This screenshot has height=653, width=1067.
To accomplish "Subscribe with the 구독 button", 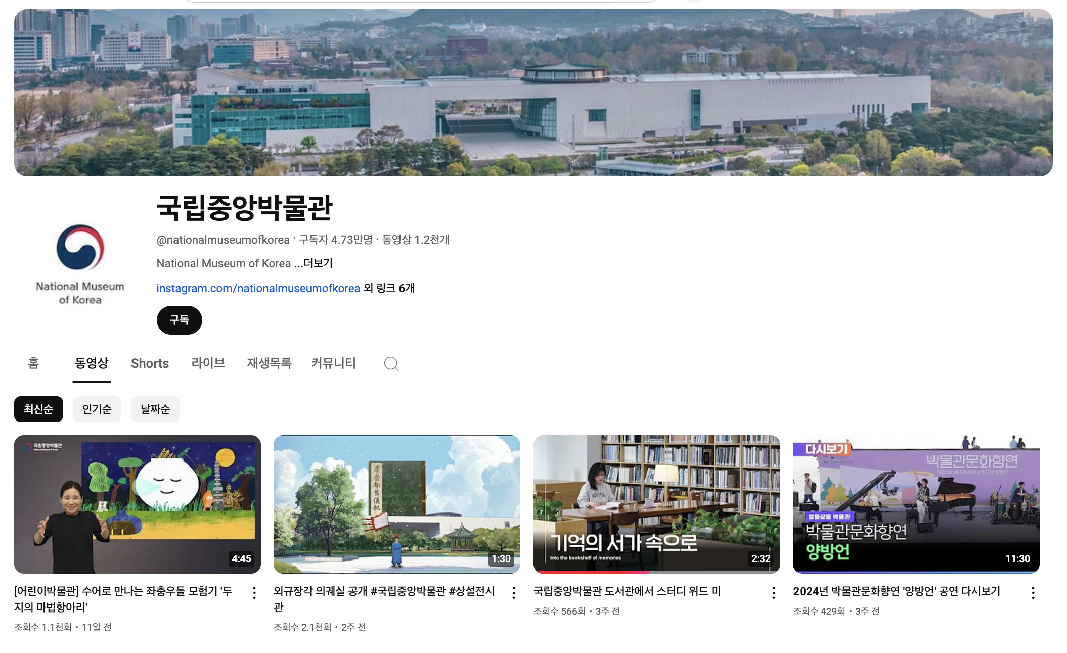I will click(180, 320).
